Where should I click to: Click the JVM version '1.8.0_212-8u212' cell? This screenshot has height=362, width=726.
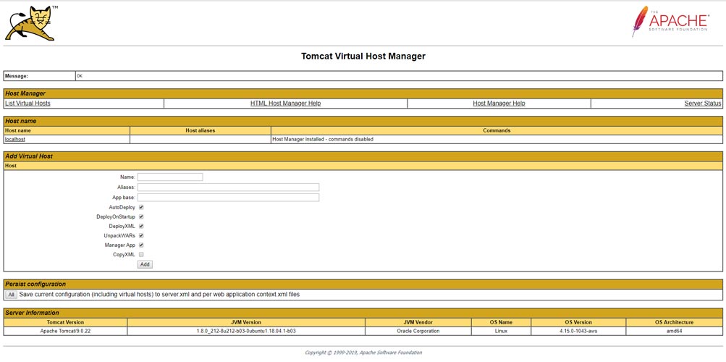click(x=246, y=331)
